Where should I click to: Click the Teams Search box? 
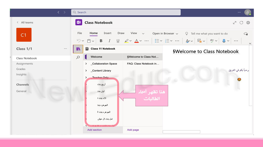point(126,12)
